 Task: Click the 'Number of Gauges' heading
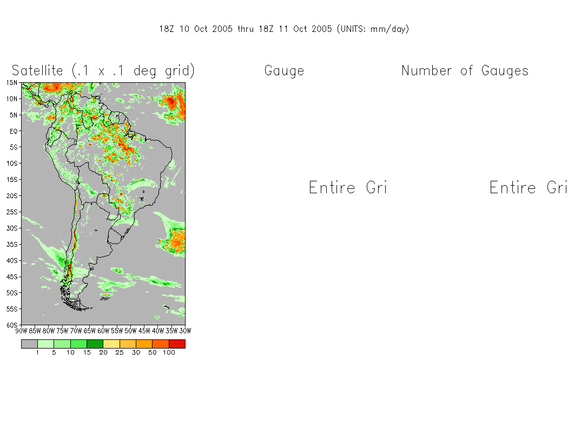pyautogui.click(x=465, y=71)
